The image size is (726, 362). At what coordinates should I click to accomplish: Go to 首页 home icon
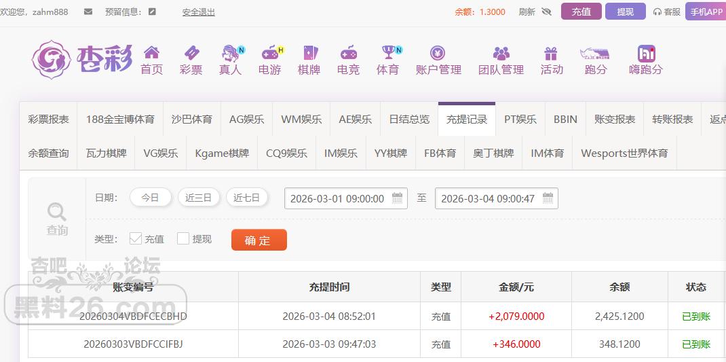151,52
